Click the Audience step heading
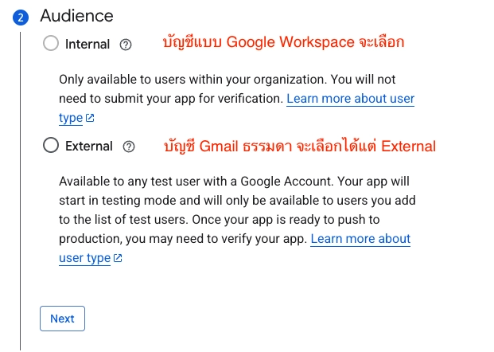 (x=76, y=16)
